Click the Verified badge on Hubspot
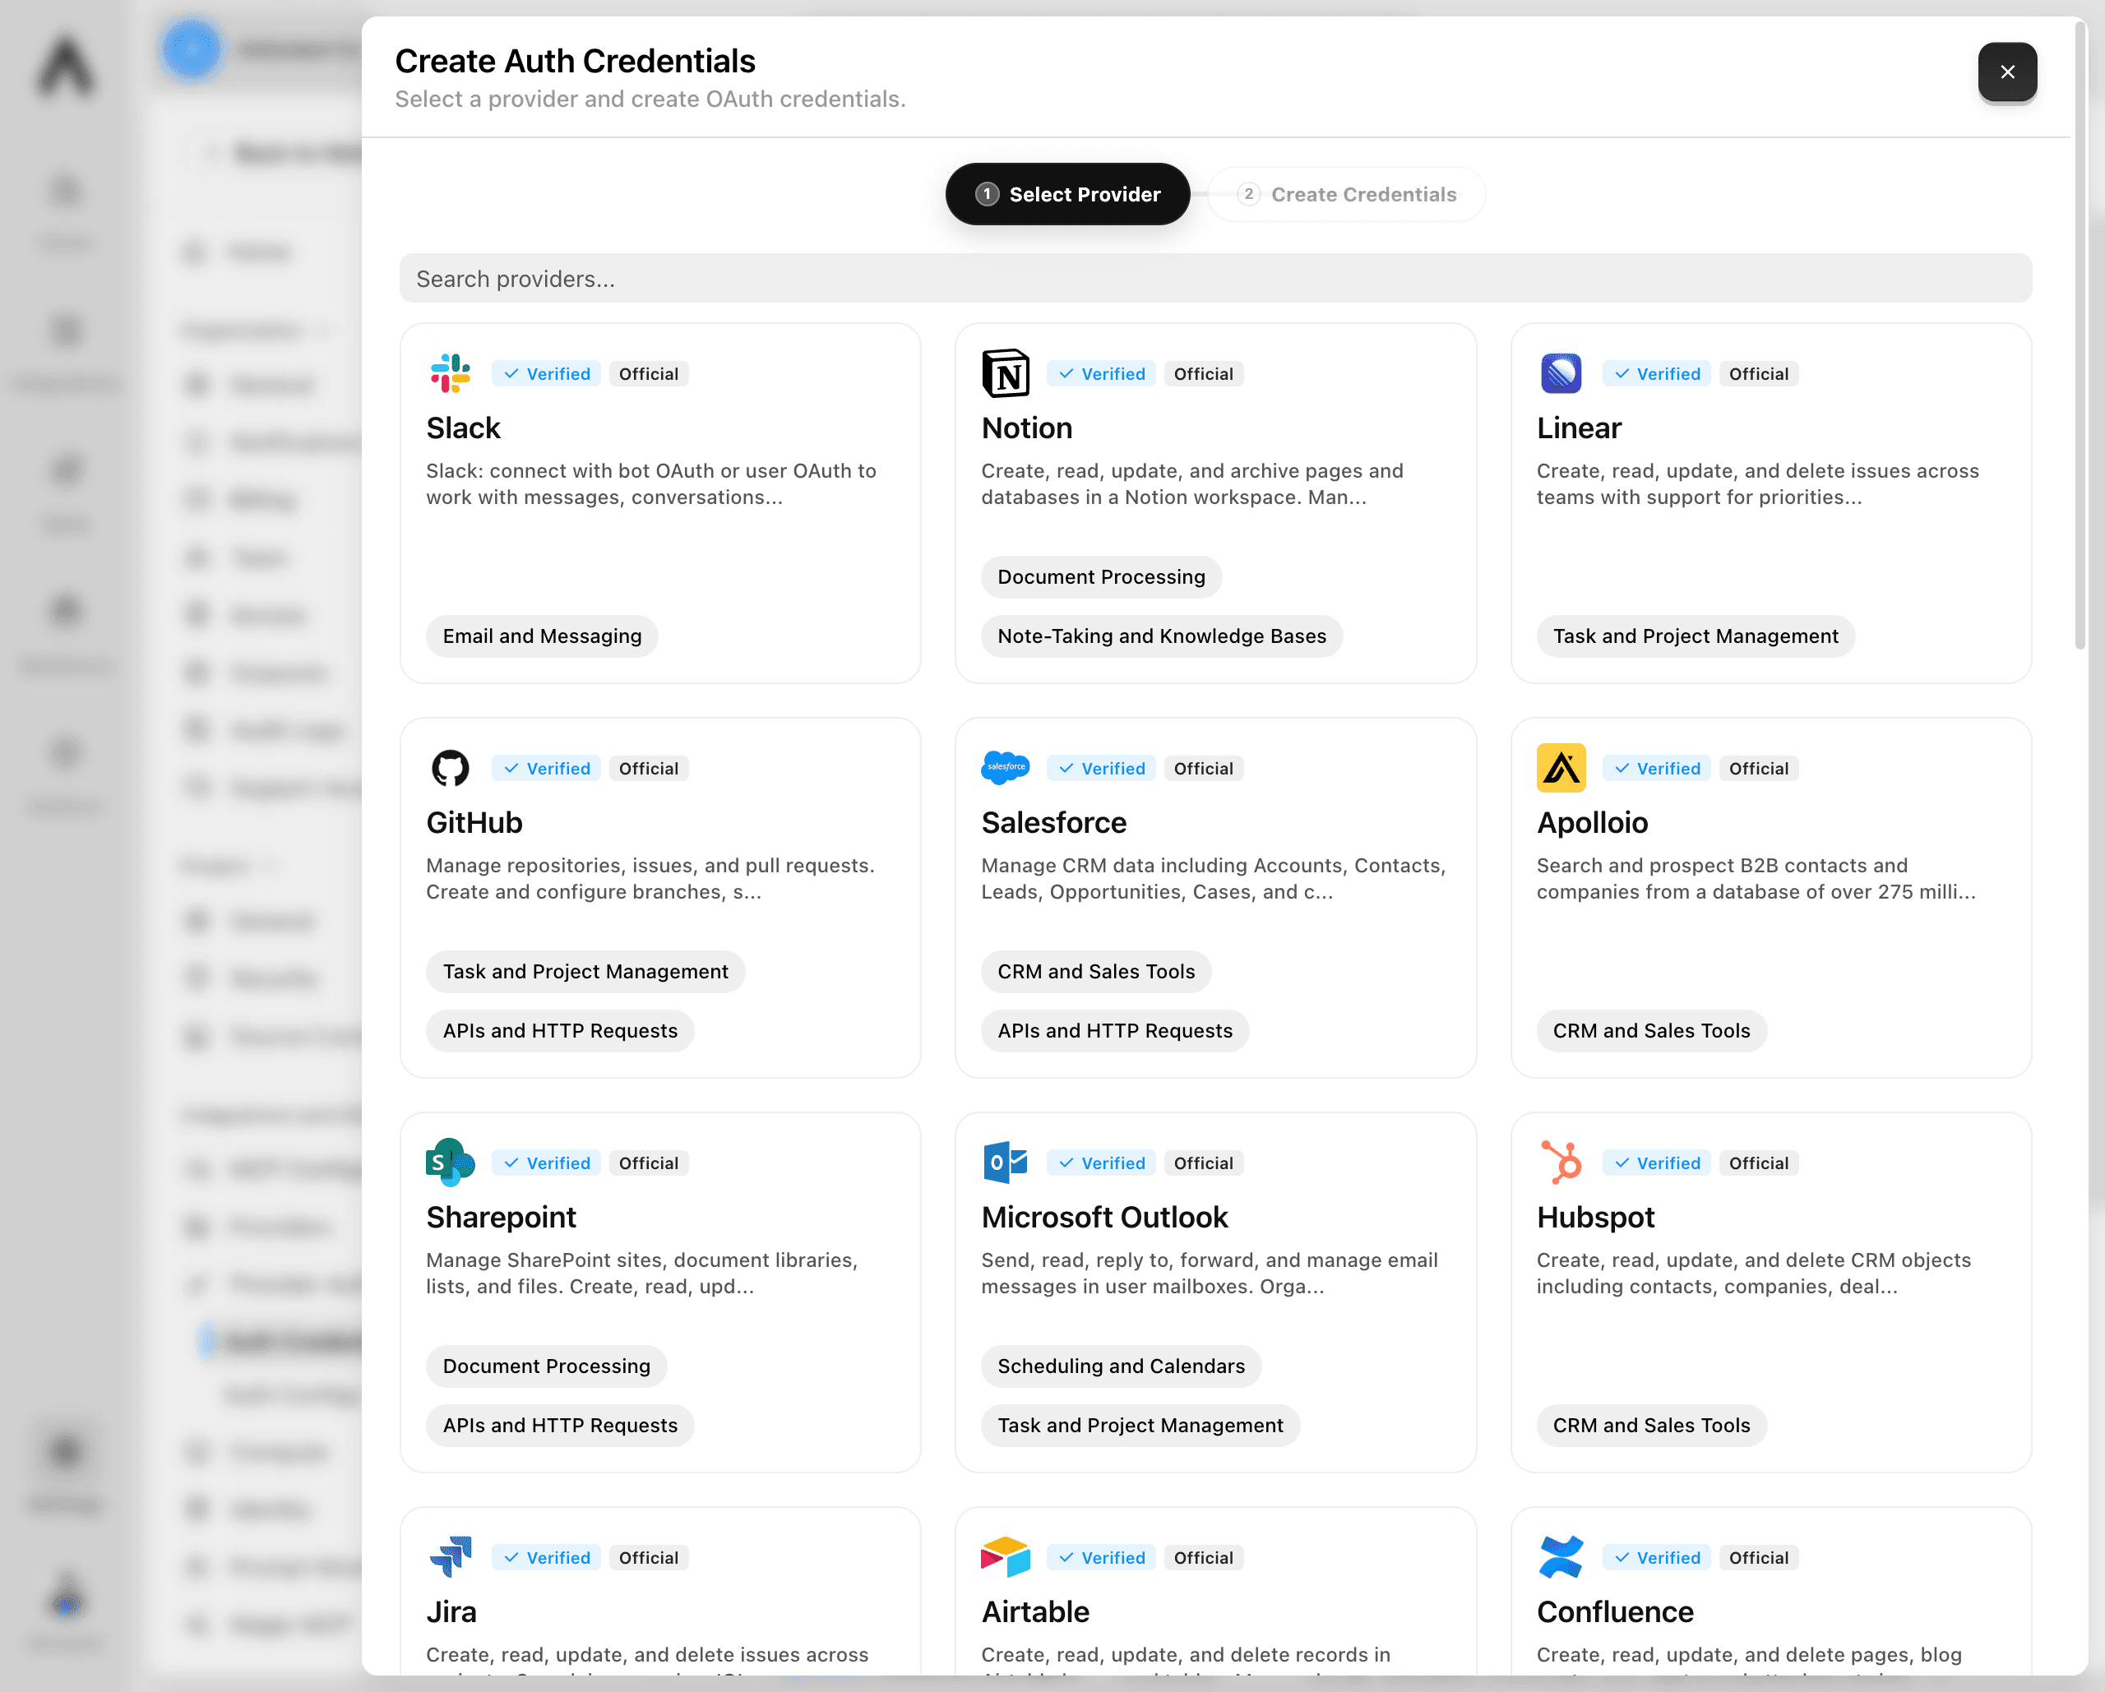This screenshot has height=1692, width=2105. coord(1656,1162)
